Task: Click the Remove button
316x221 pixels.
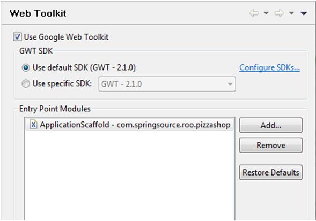Action: pyautogui.click(x=271, y=145)
